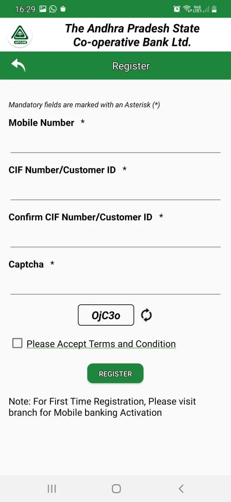Refresh the captcha code
This screenshot has width=231, height=502.
click(x=146, y=315)
